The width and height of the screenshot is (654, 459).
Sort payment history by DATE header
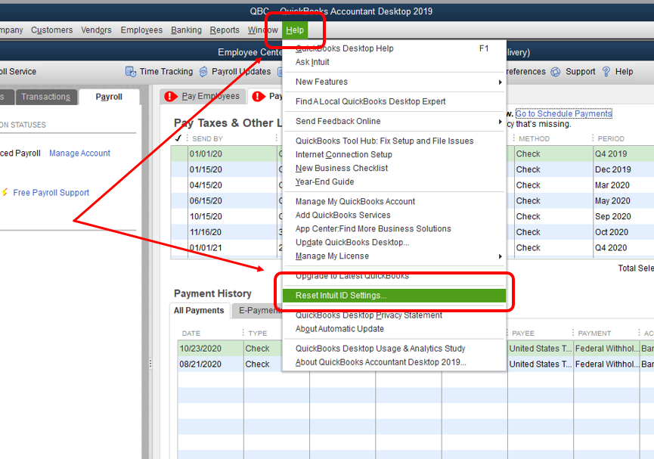tap(191, 333)
